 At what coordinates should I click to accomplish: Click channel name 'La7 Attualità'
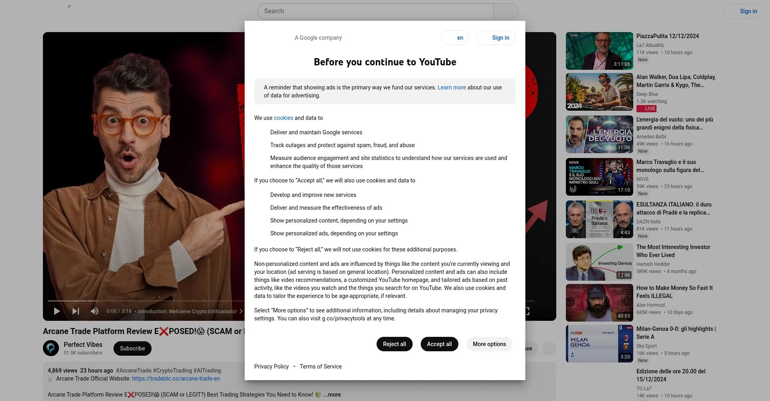650,45
